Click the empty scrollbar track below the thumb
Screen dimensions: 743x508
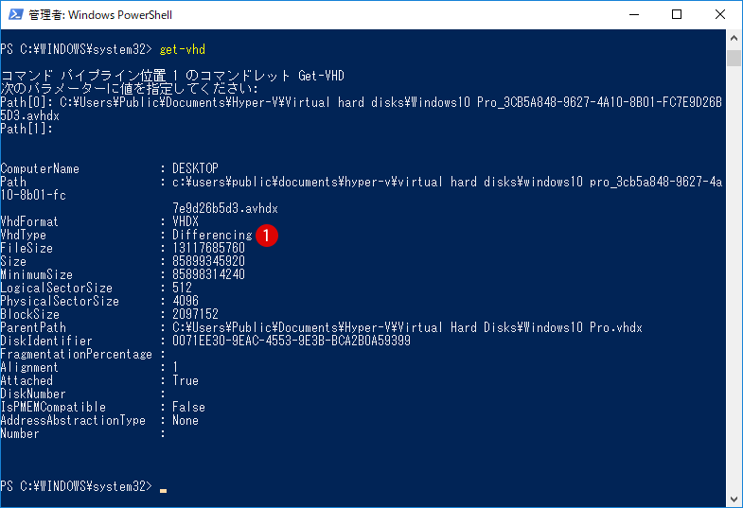[x=734, y=279]
